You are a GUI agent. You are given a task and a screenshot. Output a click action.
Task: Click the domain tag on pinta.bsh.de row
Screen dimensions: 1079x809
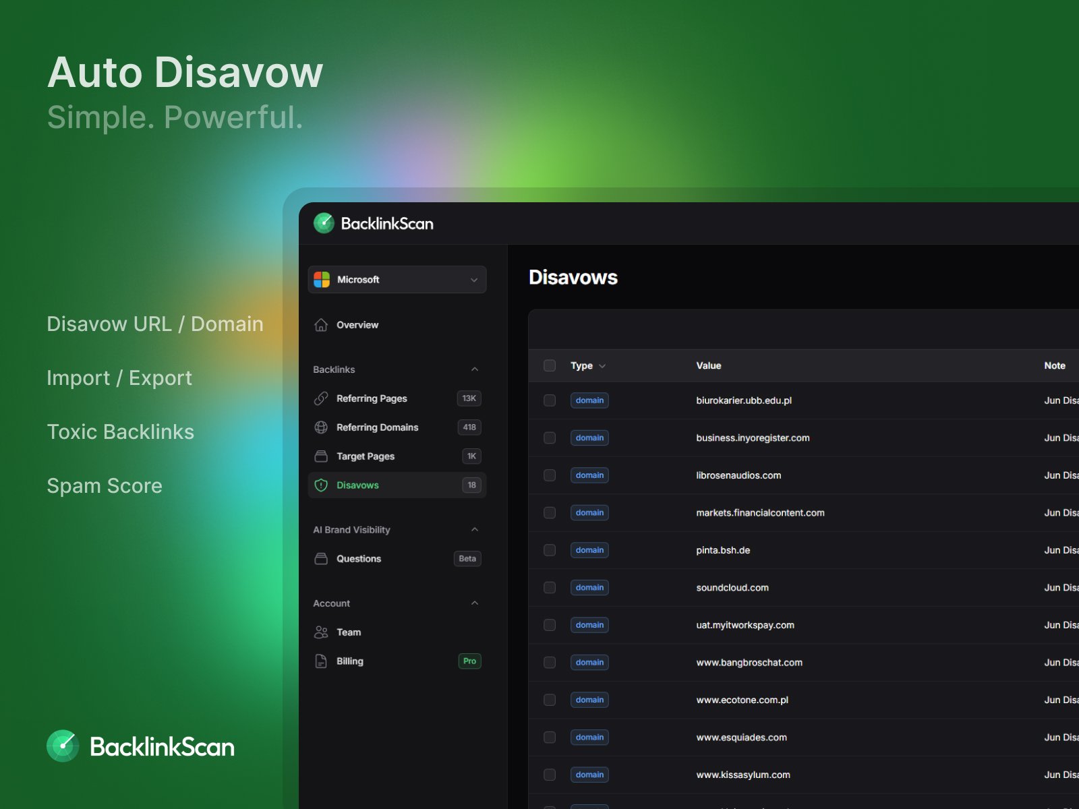(589, 550)
